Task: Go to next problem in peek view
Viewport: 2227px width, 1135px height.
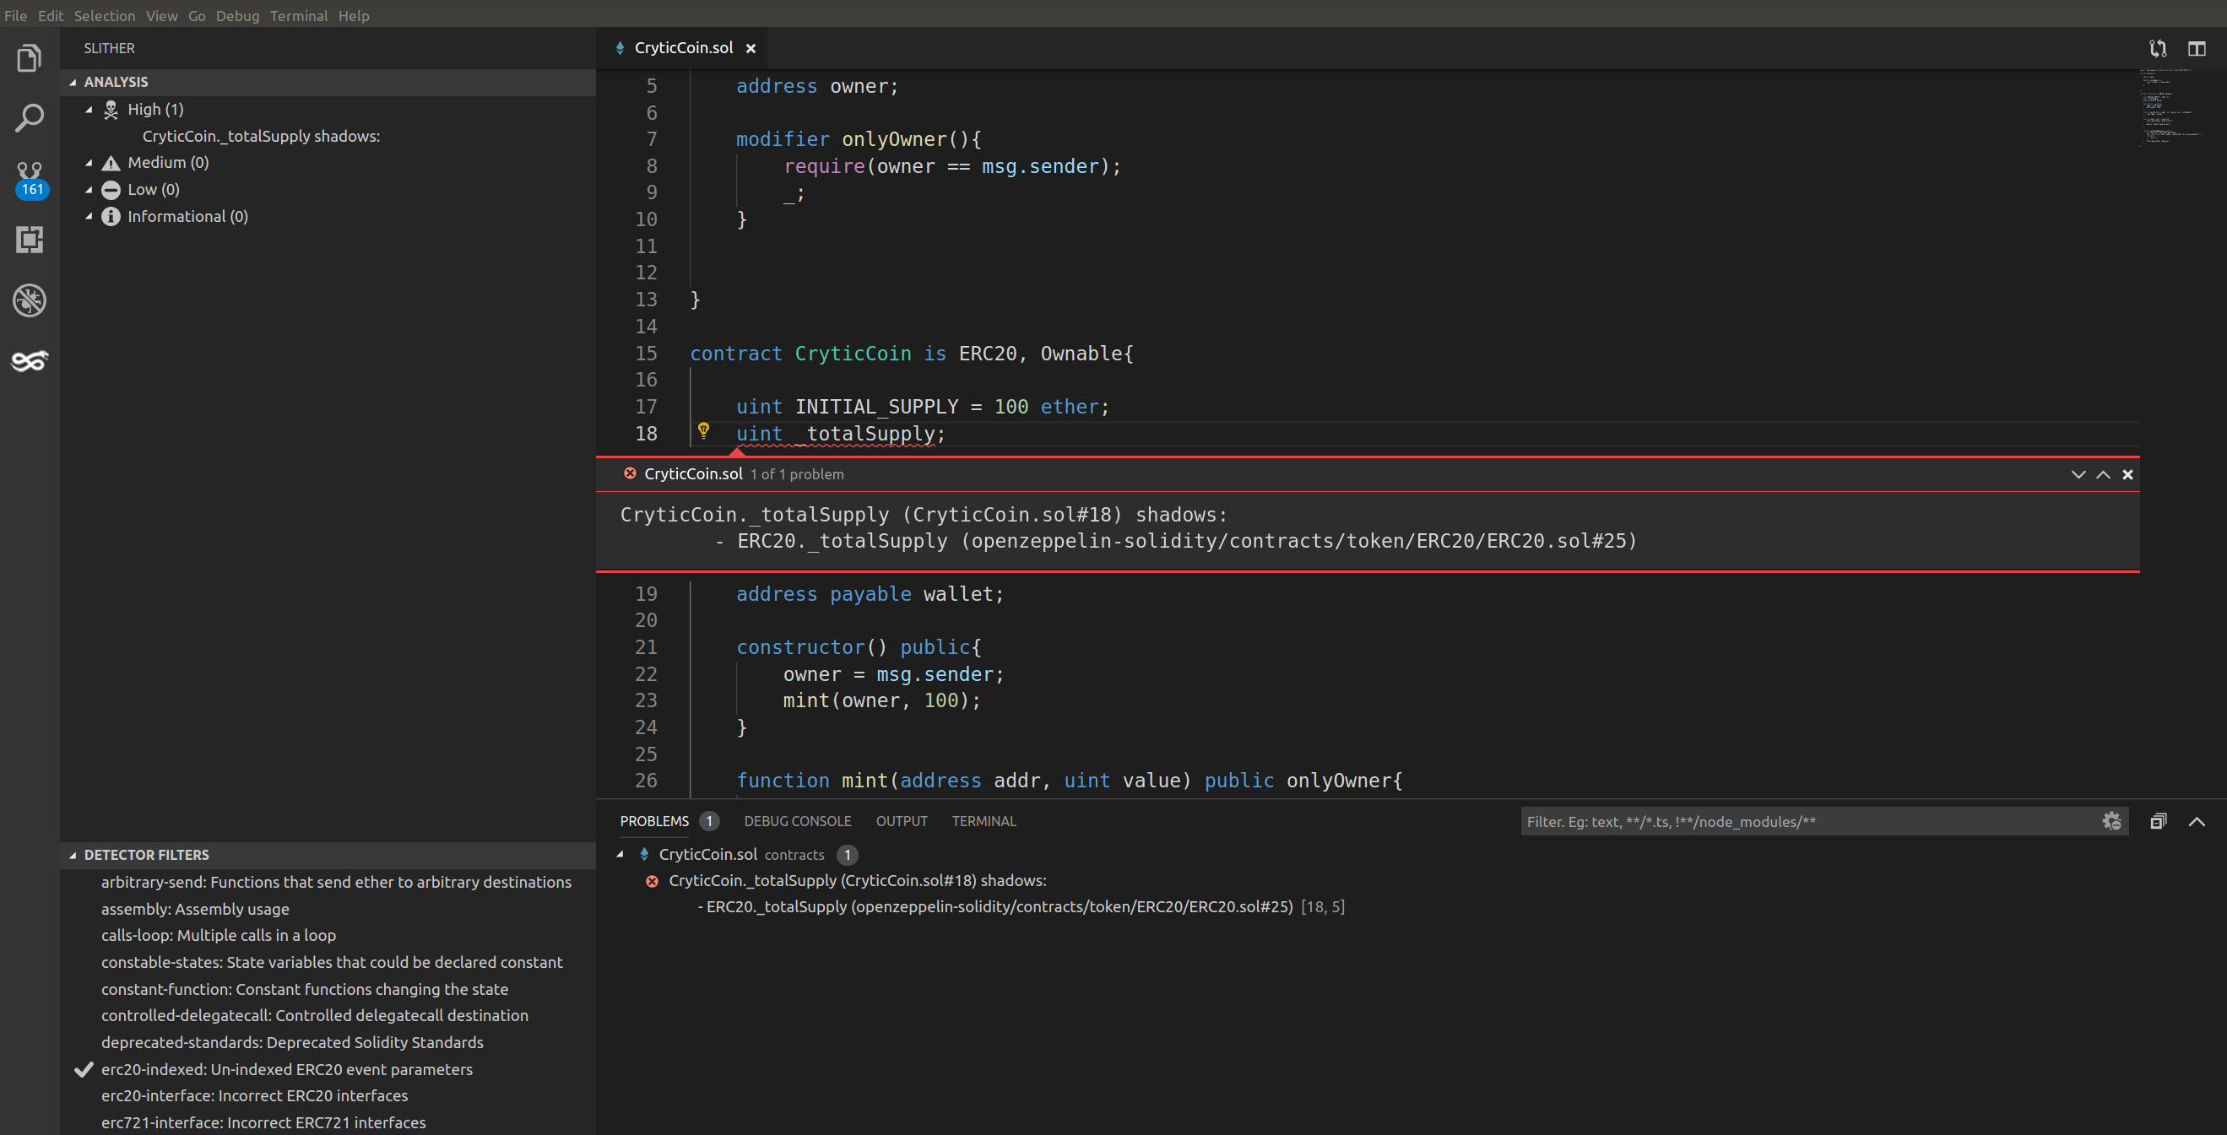Action: point(2078,474)
